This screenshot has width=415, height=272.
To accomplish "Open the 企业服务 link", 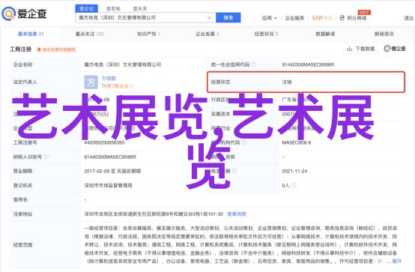I will tap(294, 18).
